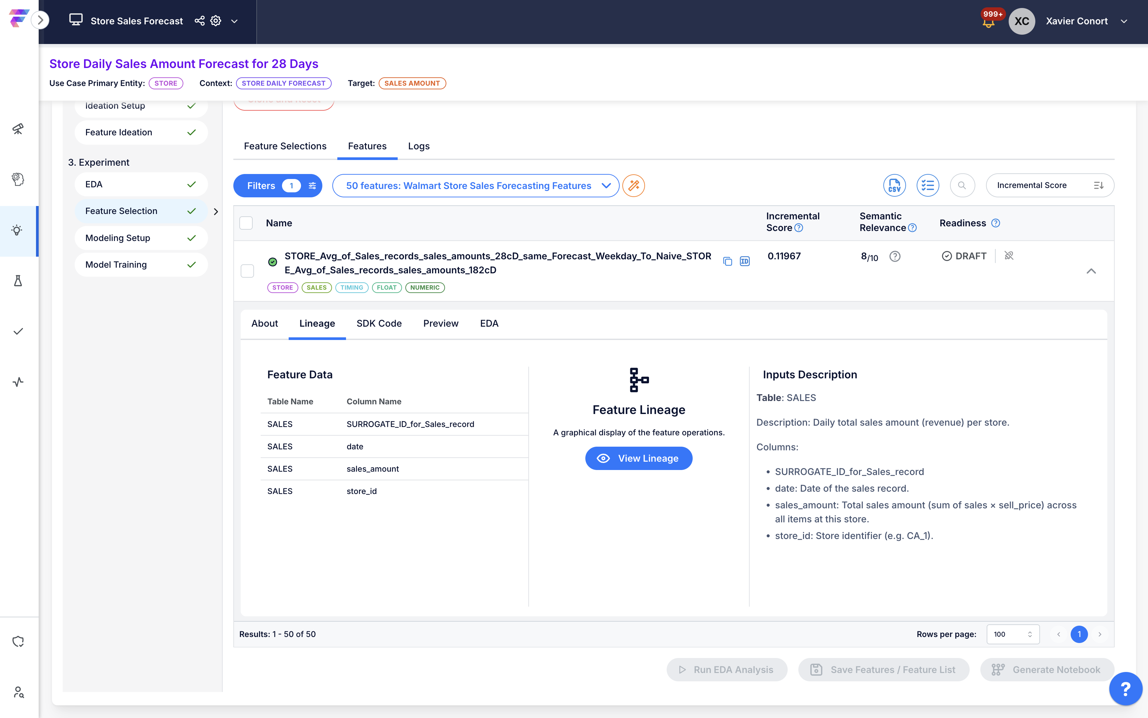Image resolution: width=1148 pixels, height=718 pixels.
Task: Switch to the SDK Code tab
Action: tap(379, 323)
